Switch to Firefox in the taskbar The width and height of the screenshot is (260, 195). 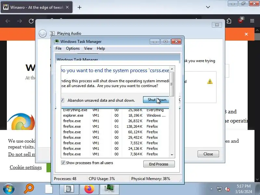pyautogui.click(x=89, y=189)
